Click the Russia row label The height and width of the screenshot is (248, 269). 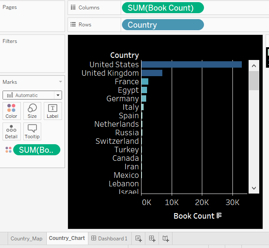tap(127, 133)
